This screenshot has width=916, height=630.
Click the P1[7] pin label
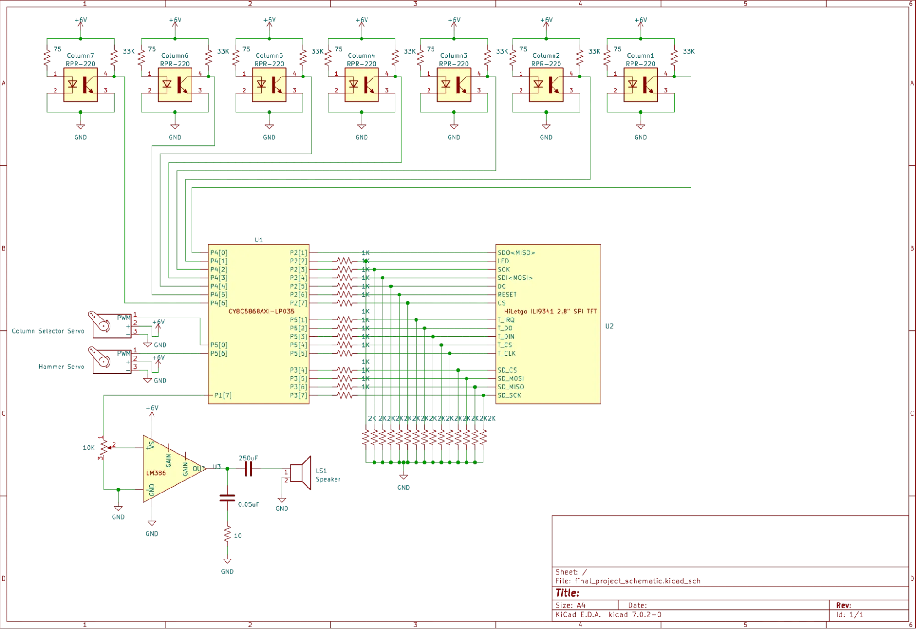[x=223, y=395]
